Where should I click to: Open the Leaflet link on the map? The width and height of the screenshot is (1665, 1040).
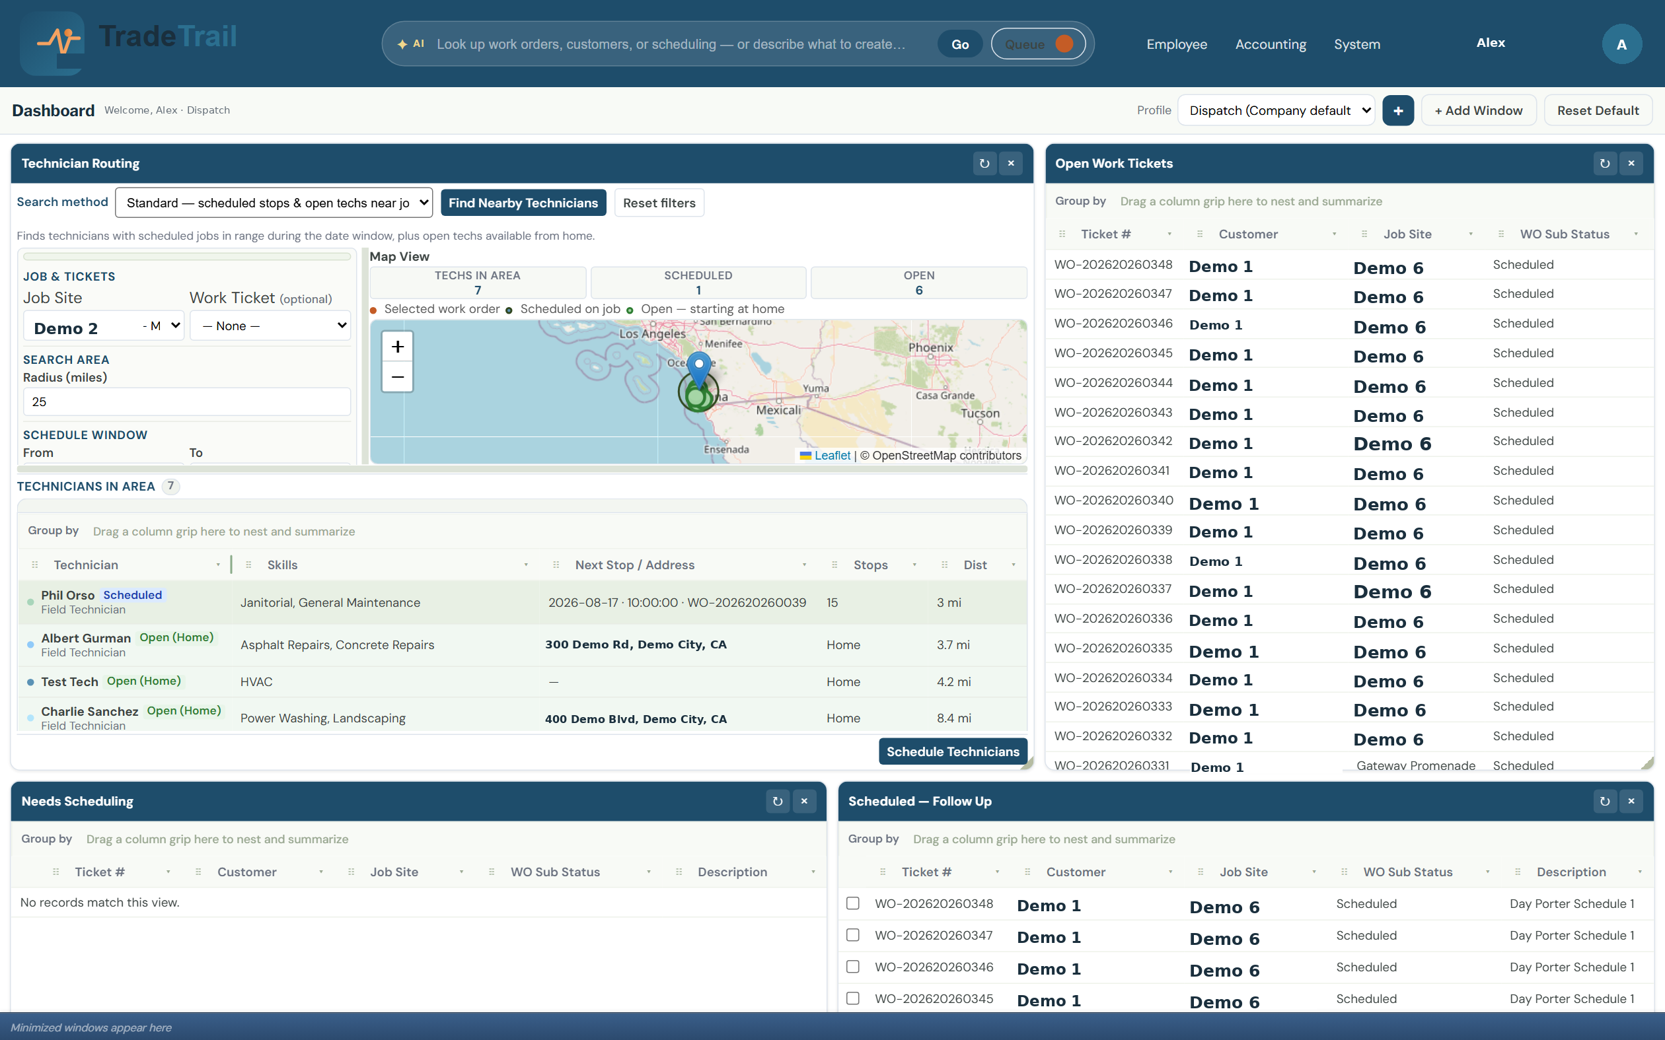point(832,456)
